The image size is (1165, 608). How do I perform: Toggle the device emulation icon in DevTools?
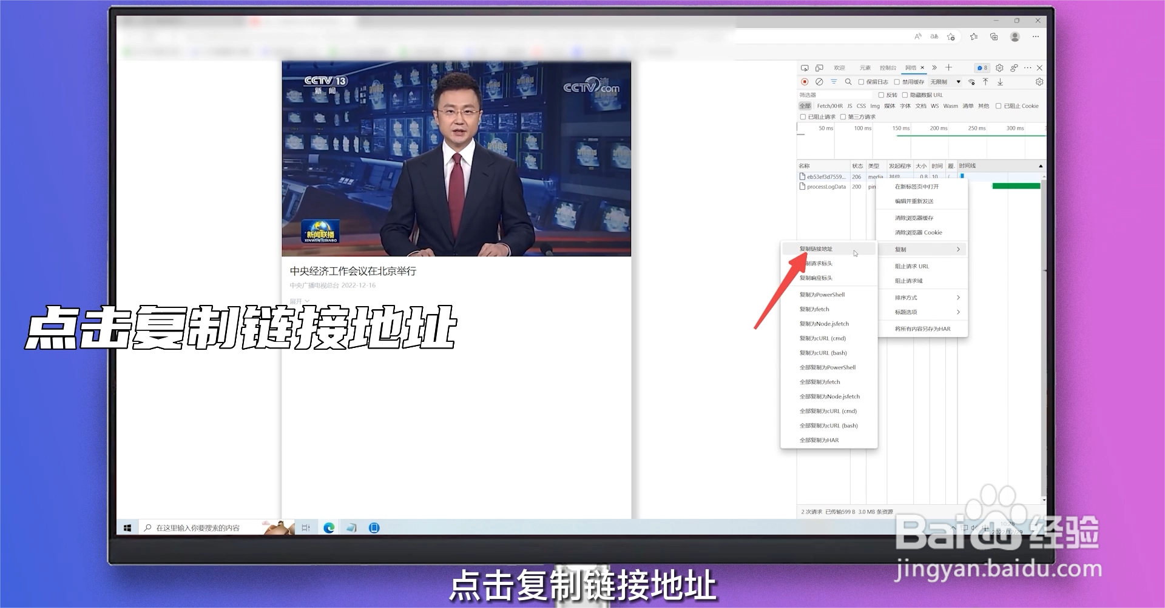tap(819, 68)
